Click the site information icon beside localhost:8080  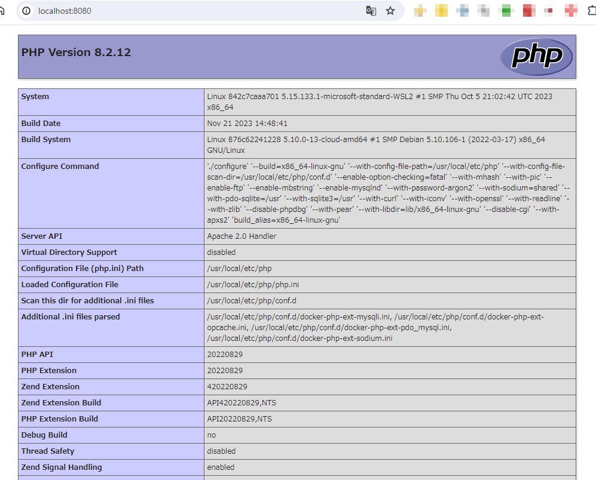tap(26, 11)
